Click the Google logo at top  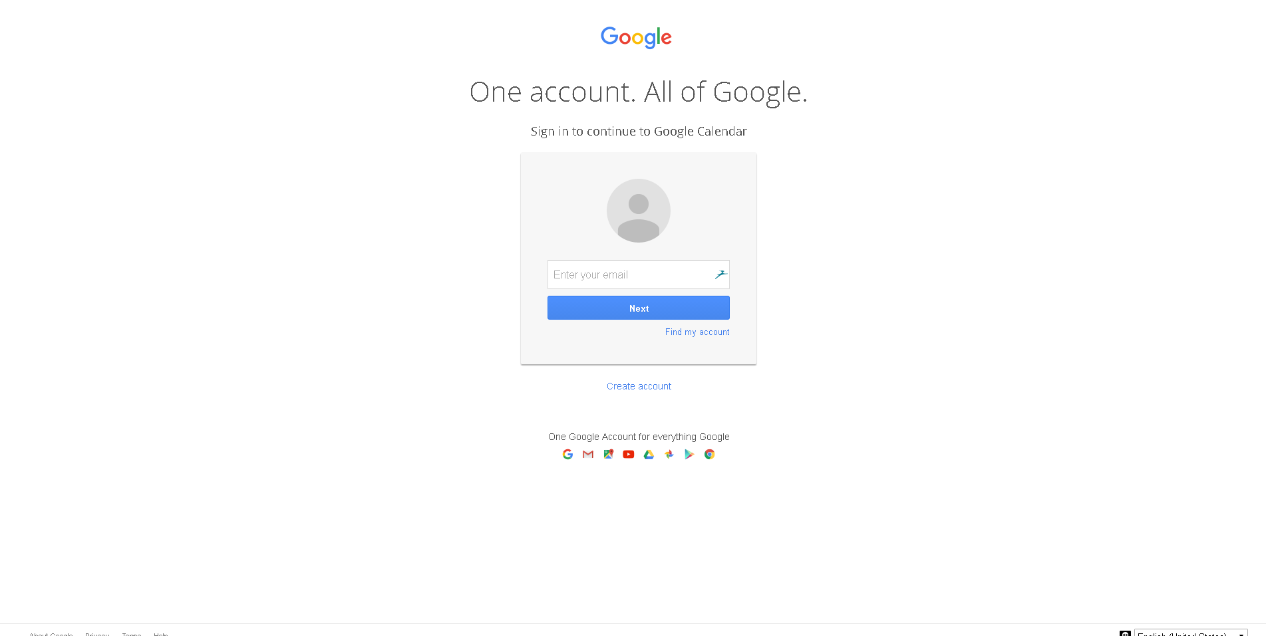(636, 37)
